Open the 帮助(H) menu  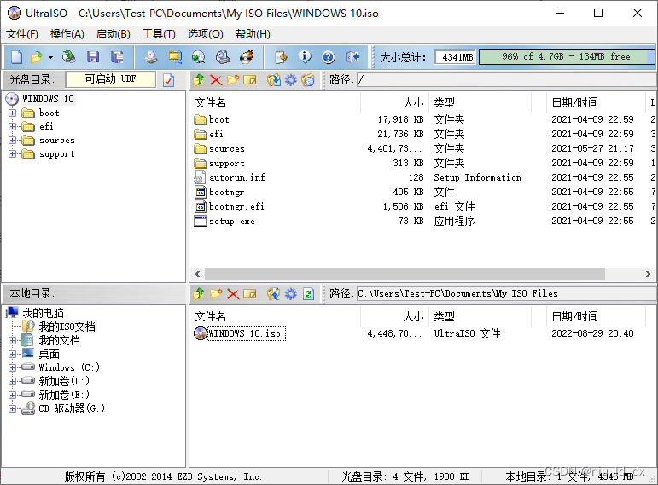253,34
